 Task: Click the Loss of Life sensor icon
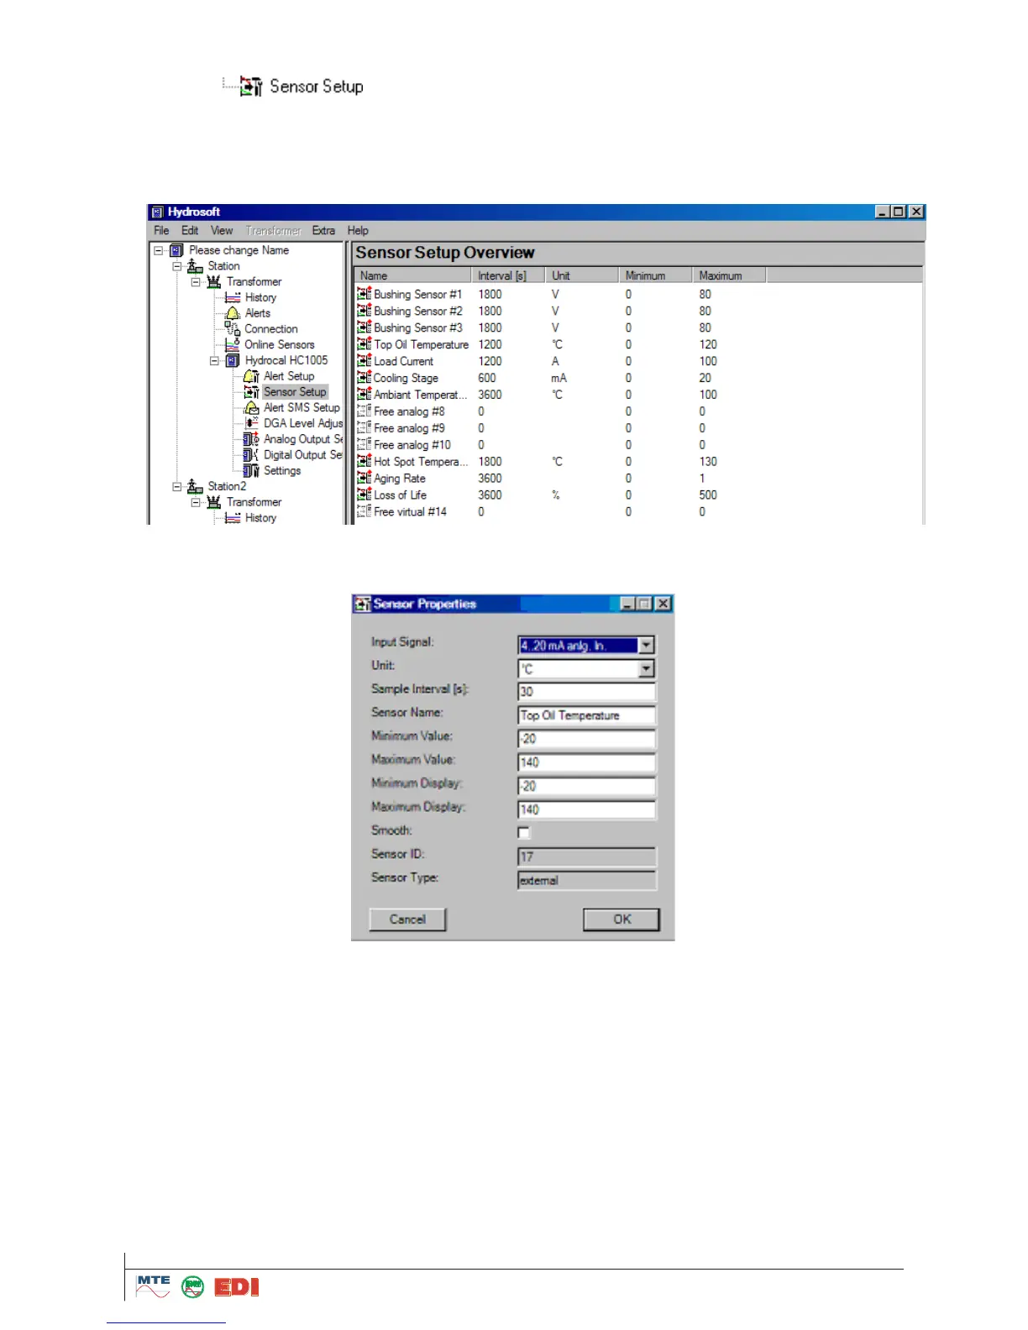pyautogui.click(x=364, y=495)
